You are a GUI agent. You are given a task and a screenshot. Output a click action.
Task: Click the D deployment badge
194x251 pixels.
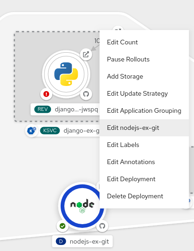pos(61,241)
